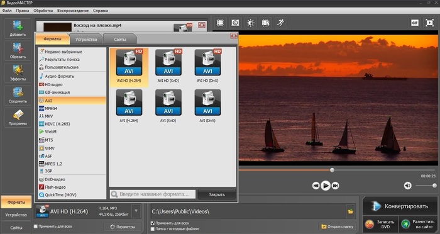The image size is (440, 234).
Task: Select the Форматы tab in dialog
Action: click(x=52, y=39)
